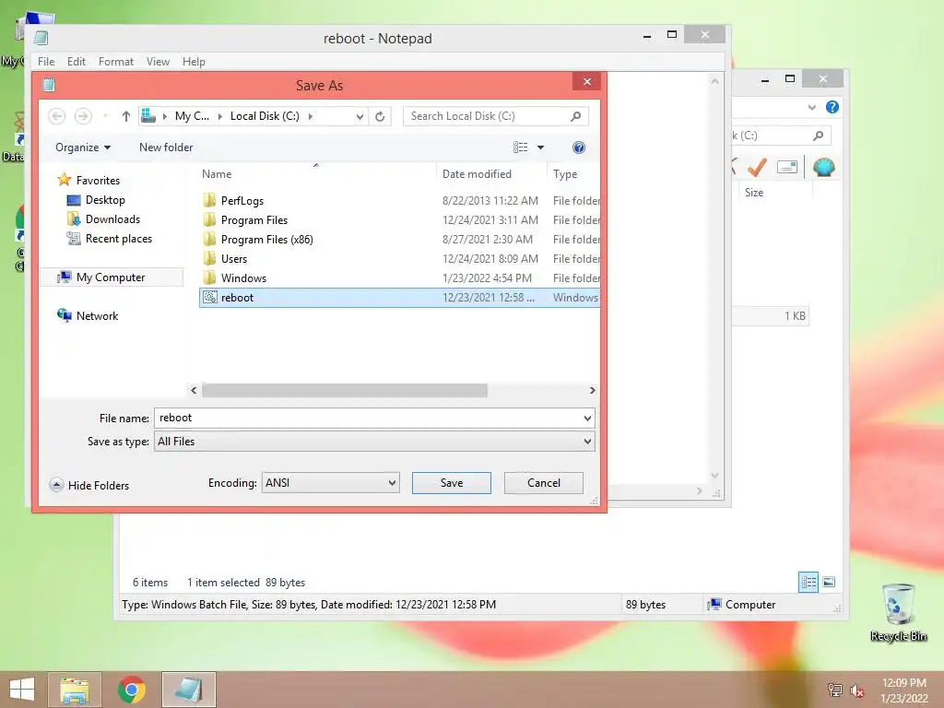Click the My C... breadcrumb segment
Viewport: 944px width, 708px height.
click(192, 116)
